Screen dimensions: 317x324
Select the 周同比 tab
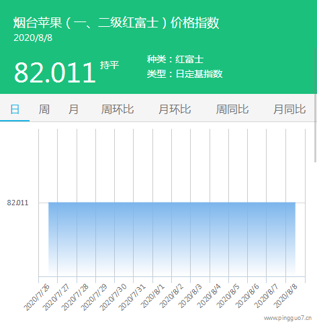pos(232,109)
